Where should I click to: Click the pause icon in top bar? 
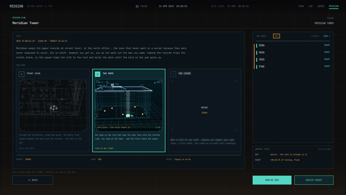(137, 6)
